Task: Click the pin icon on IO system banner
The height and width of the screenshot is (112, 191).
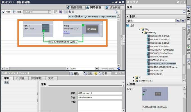Action: pos(70,17)
